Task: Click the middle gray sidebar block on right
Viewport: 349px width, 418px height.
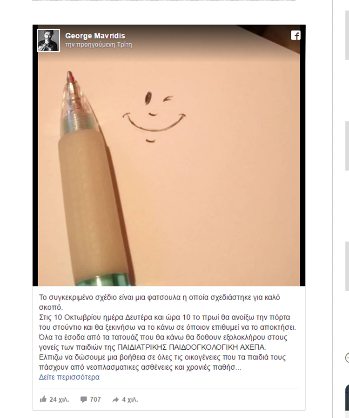Action: point(347,146)
